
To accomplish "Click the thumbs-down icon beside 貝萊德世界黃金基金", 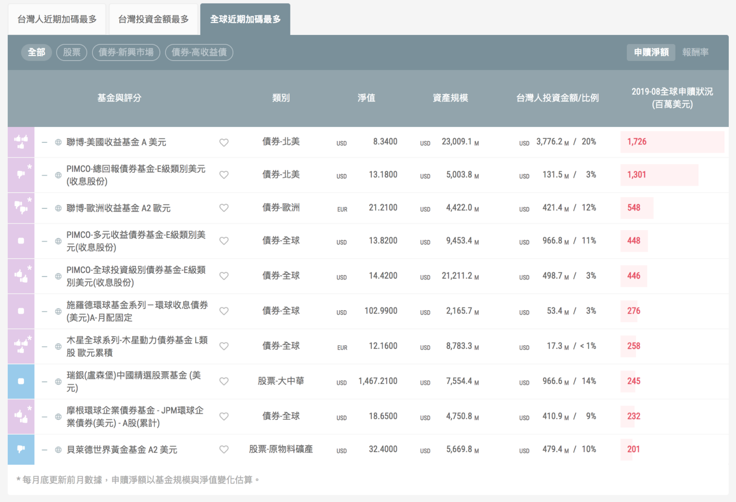I will [20, 449].
